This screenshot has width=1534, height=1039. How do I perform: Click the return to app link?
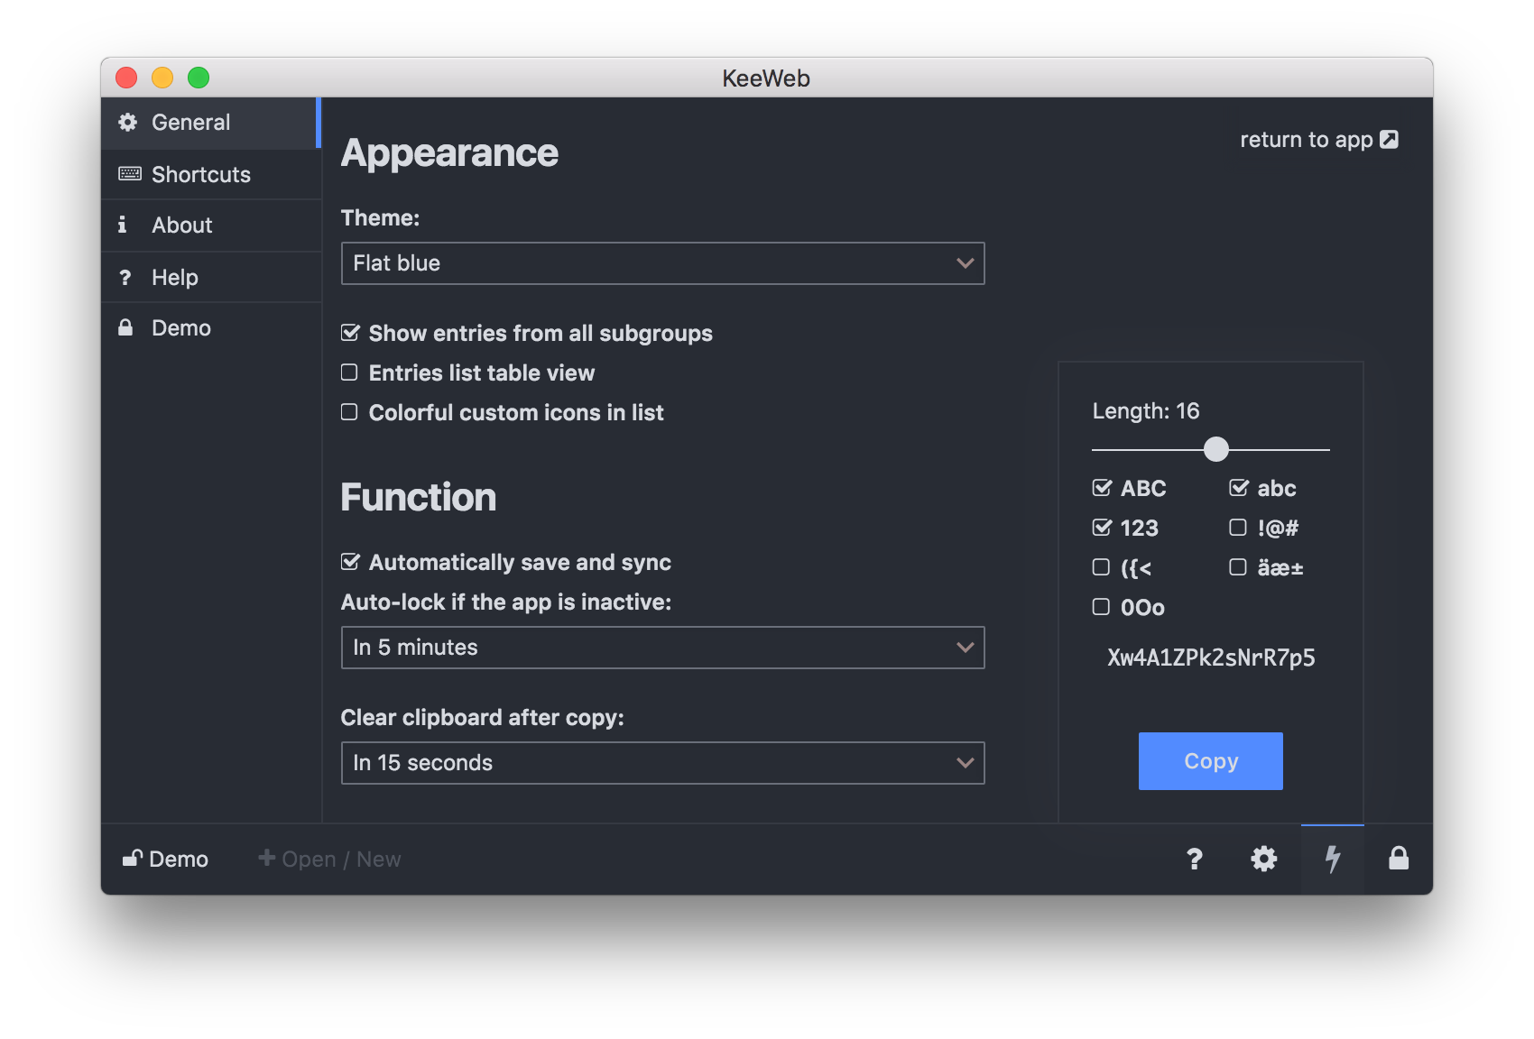click(1318, 140)
